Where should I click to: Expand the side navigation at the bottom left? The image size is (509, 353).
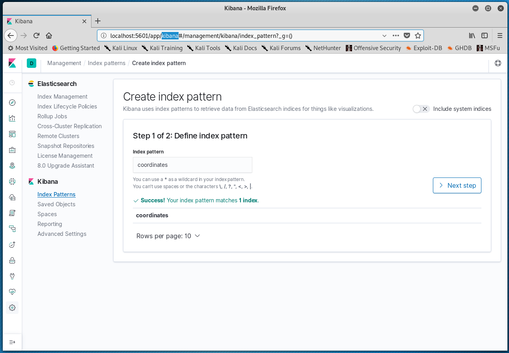(12, 342)
